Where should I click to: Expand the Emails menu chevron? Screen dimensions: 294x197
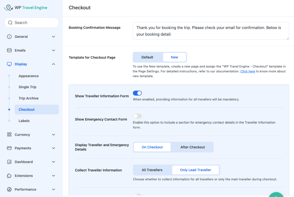[53, 50]
